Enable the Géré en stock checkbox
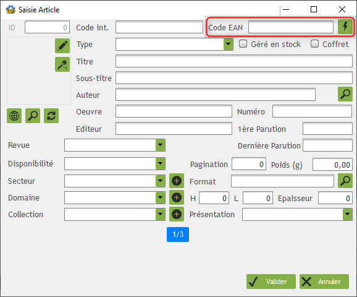The height and width of the screenshot is (297, 357). [243, 44]
